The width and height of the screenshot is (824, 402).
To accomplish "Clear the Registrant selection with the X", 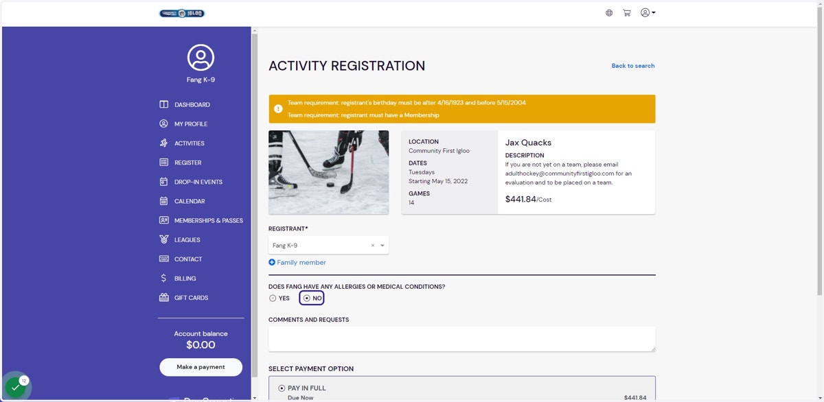I will (373, 246).
